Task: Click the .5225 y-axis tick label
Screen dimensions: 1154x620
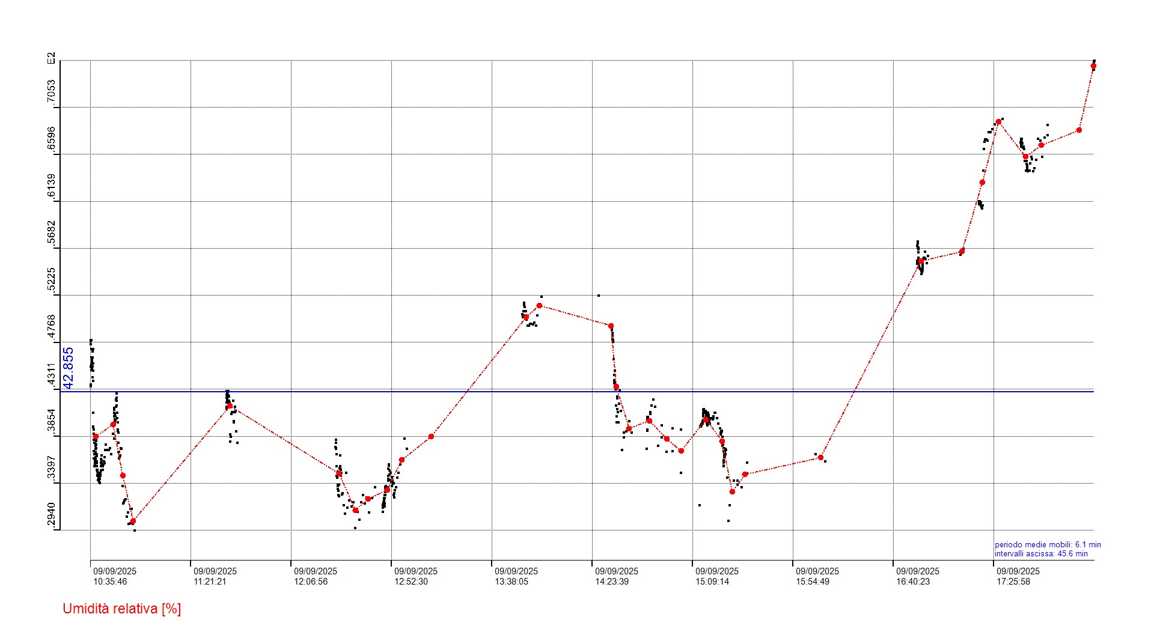Action: pos(52,279)
